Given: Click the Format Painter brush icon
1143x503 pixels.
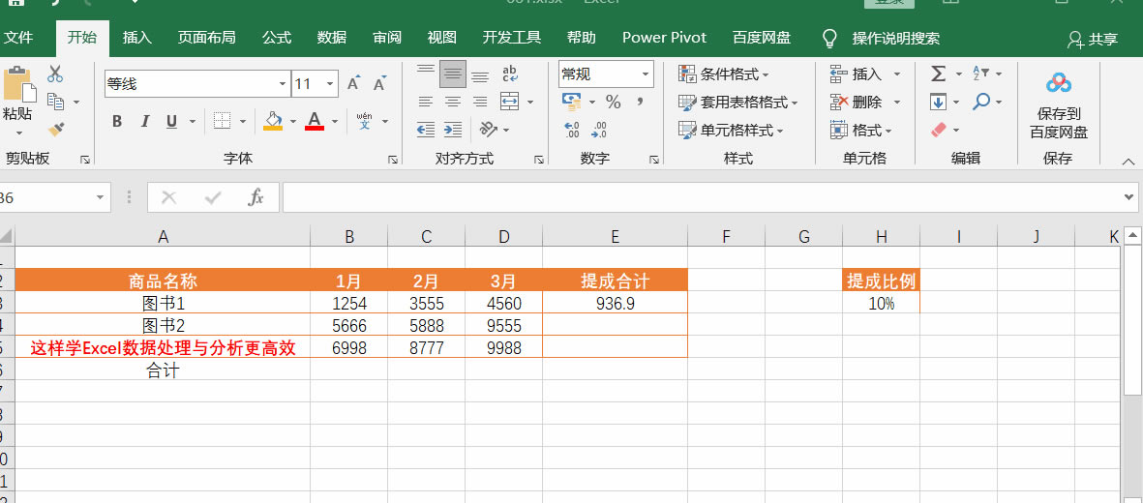Looking at the screenshot, I should pos(55,127).
